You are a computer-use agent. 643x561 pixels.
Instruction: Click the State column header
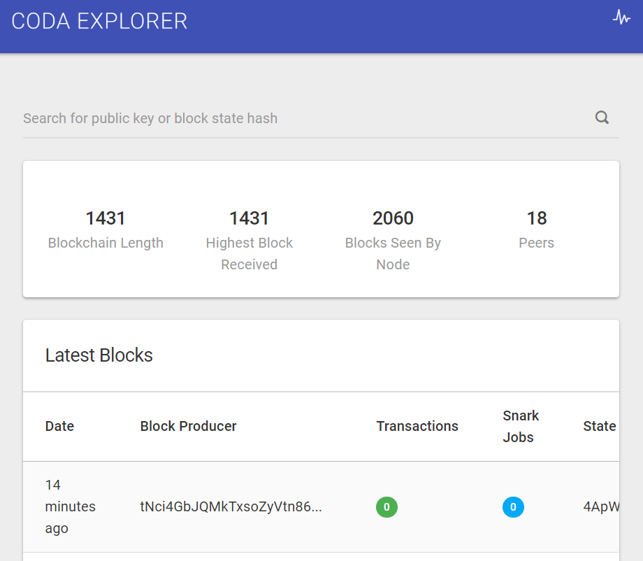coord(600,426)
